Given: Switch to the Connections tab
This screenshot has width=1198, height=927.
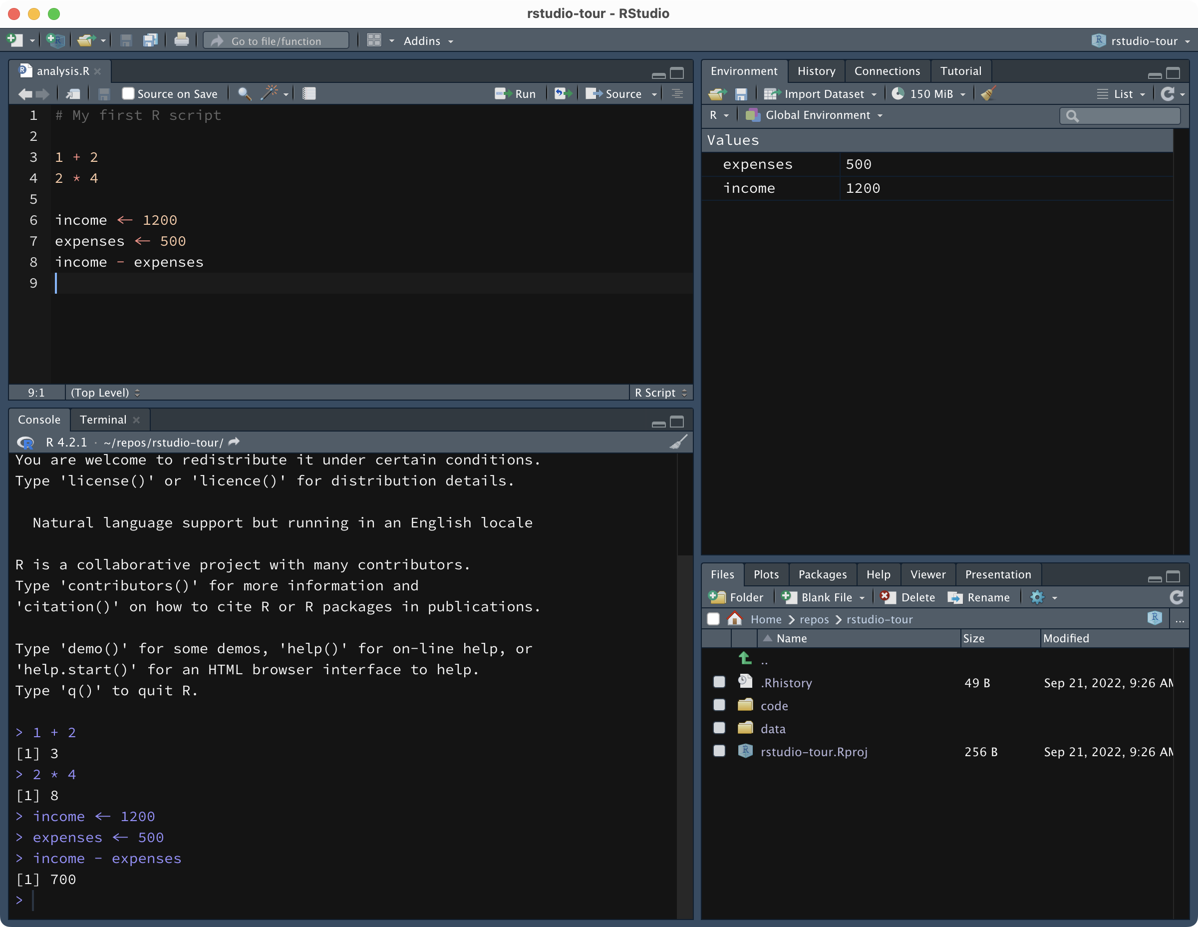Looking at the screenshot, I should tap(887, 71).
